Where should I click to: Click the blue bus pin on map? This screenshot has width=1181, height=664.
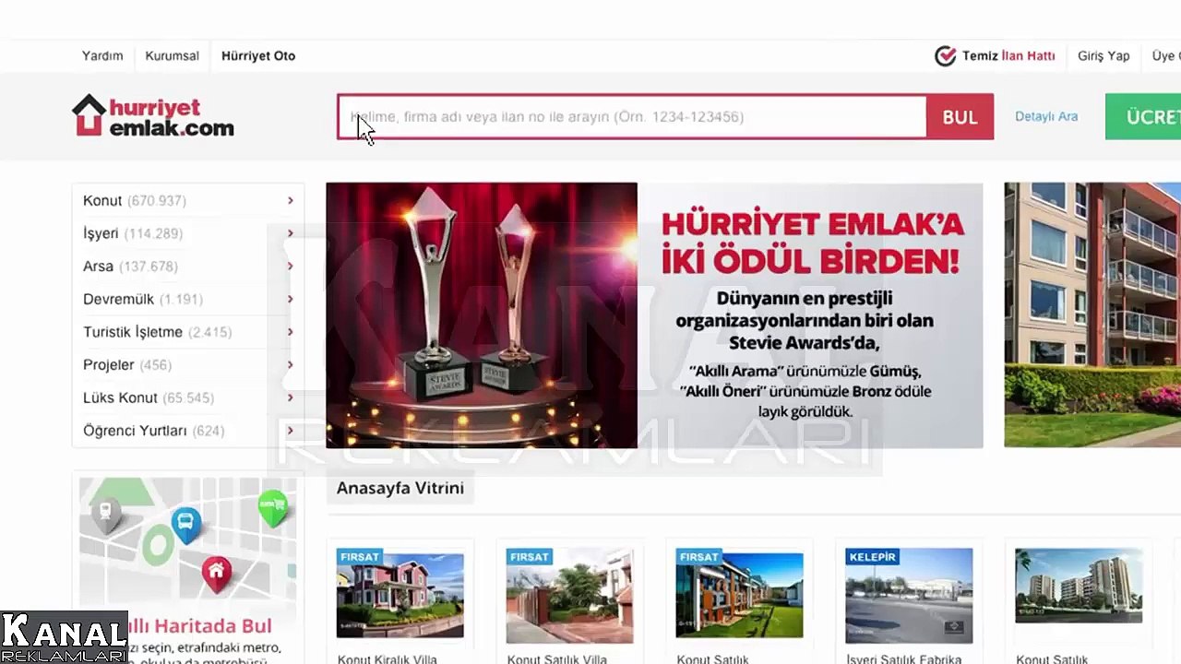[186, 526]
